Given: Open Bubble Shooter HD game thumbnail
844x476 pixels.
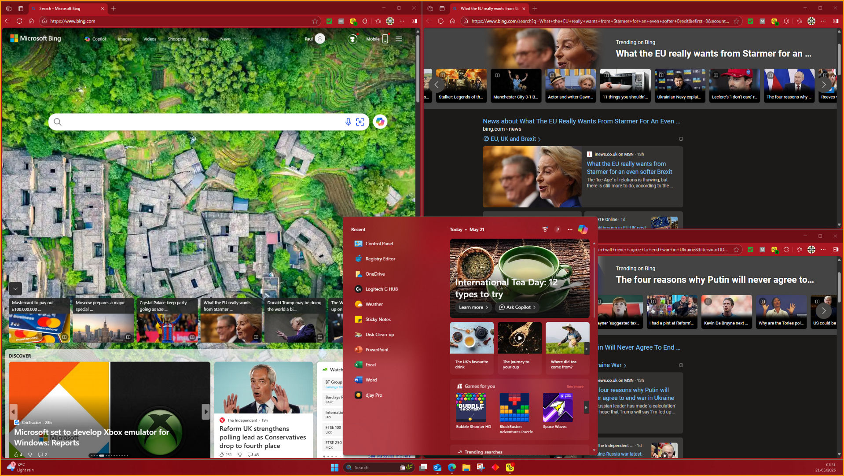Looking at the screenshot, I should pos(471,407).
